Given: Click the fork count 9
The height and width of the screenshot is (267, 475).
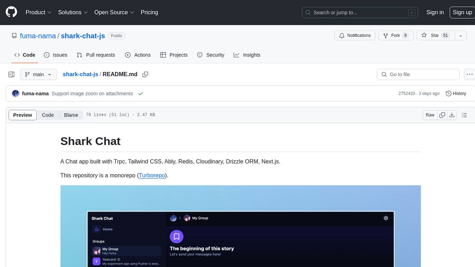Looking at the screenshot, I should (405, 36).
